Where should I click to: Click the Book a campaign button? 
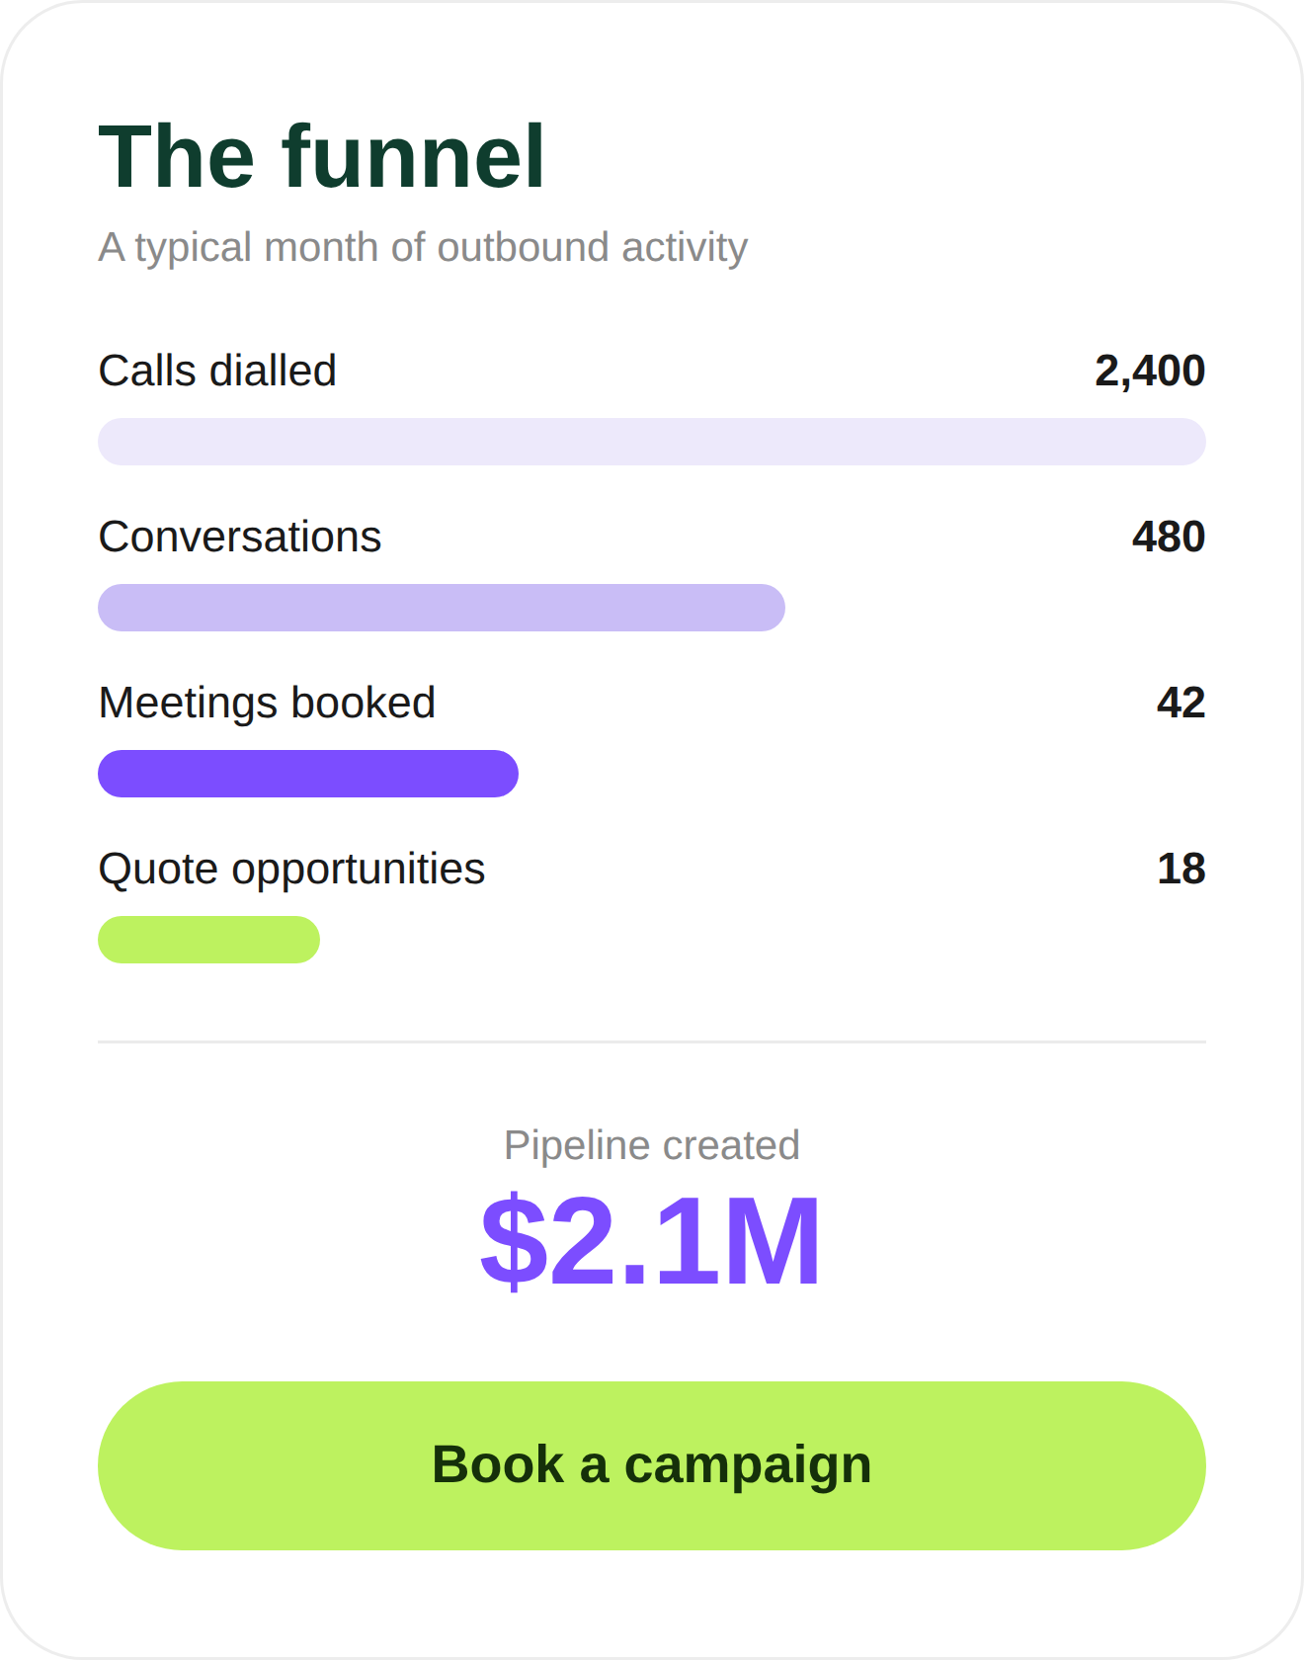click(652, 1465)
